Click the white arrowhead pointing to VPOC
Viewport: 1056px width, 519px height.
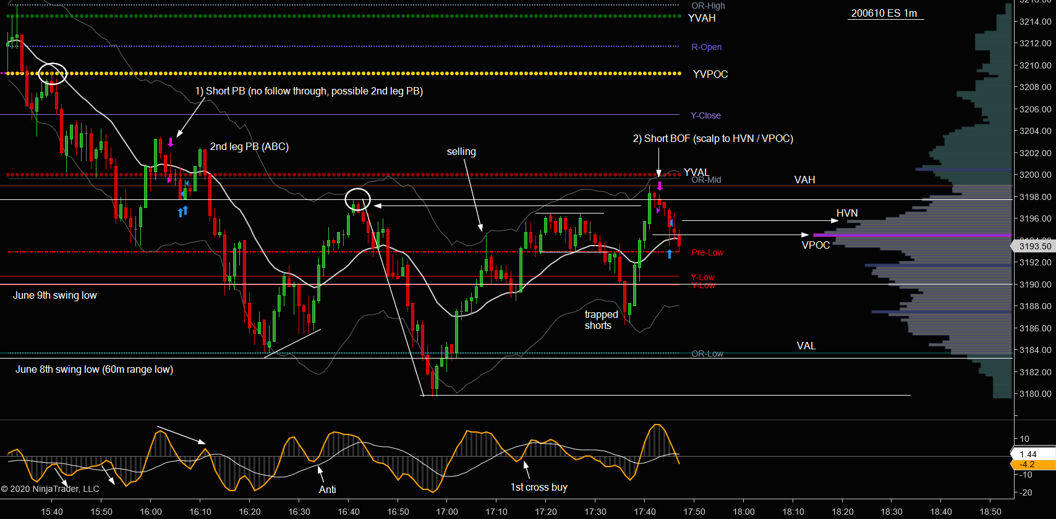click(805, 235)
